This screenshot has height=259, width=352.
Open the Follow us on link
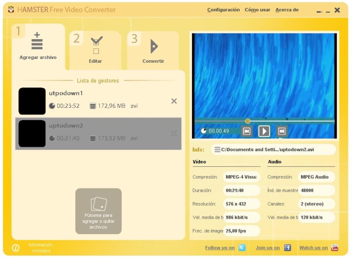tap(220, 248)
